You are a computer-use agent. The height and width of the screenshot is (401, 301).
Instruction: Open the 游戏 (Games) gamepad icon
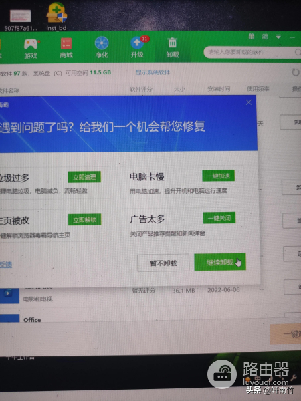coord(31,49)
